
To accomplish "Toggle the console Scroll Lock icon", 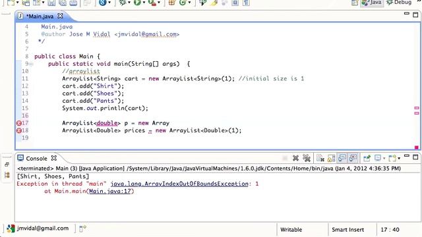I will point(331,158).
